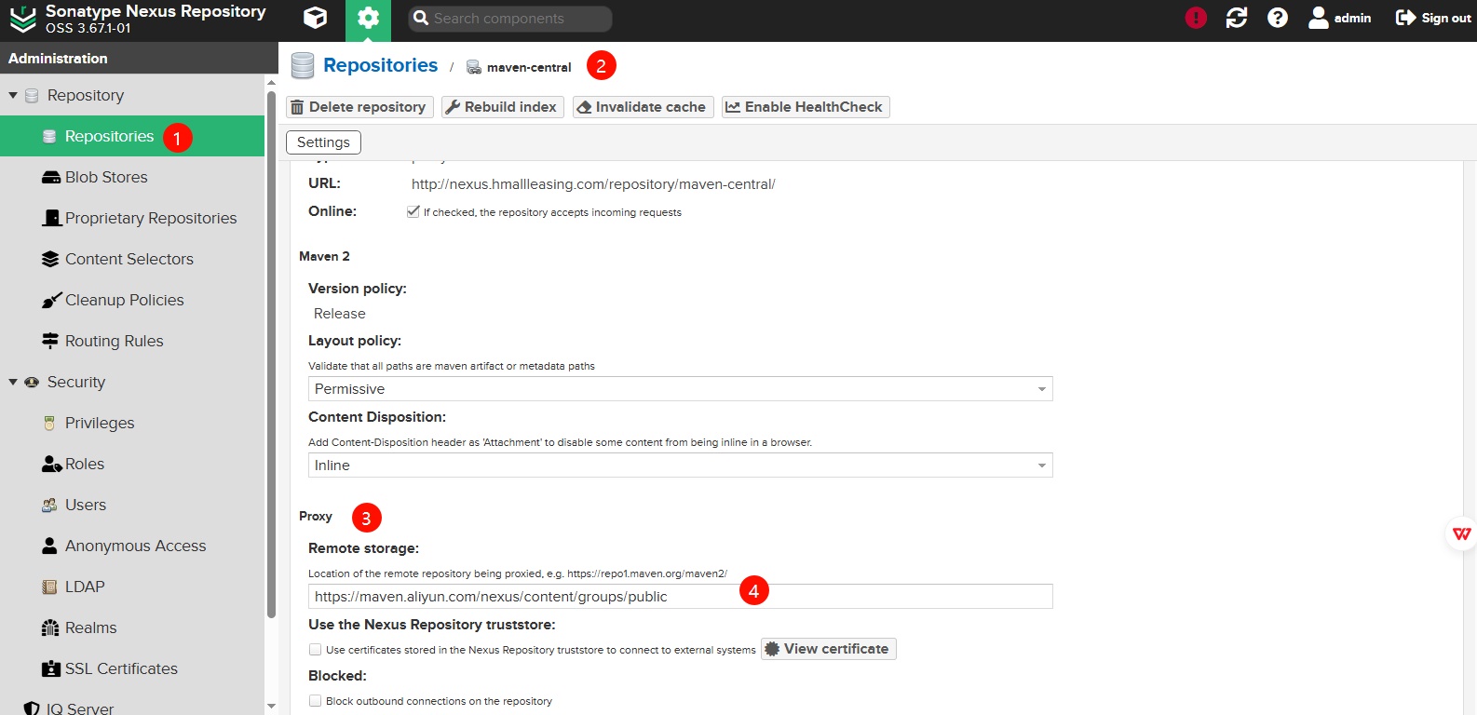The height and width of the screenshot is (715, 1477).
Task: Open the Help question mark icon
Action: [1278, 18]
